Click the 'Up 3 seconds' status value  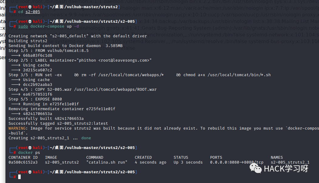pos(188,162)
